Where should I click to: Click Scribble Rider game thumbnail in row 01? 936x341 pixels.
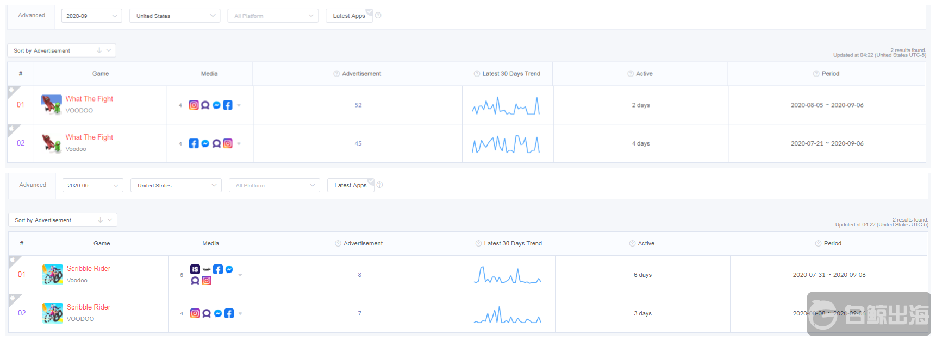pyautogui.click(x=53, y=275)
